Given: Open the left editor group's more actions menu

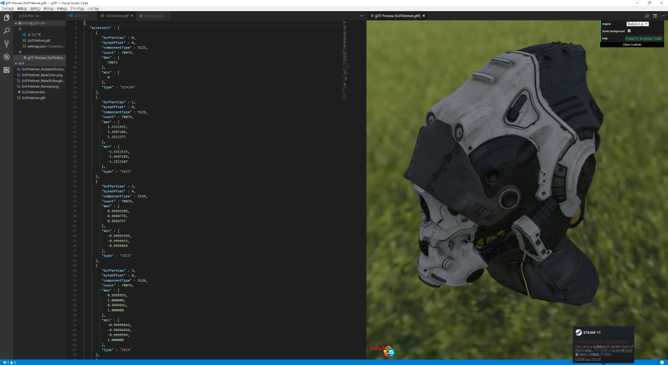Looking at the screenshot, I should pos(361,16).
